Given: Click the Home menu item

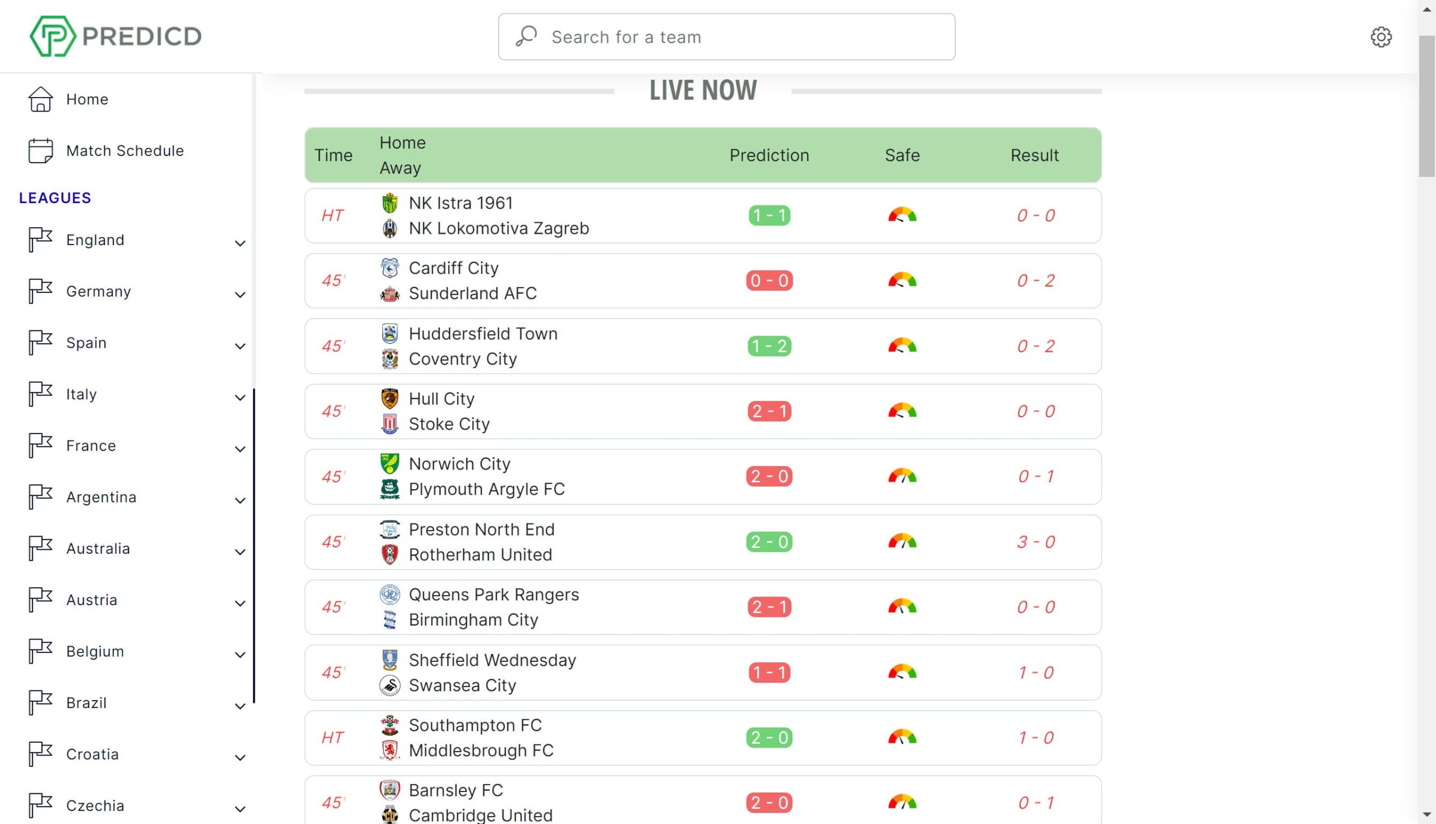Looking at the screenshot, I should [88, 99].
